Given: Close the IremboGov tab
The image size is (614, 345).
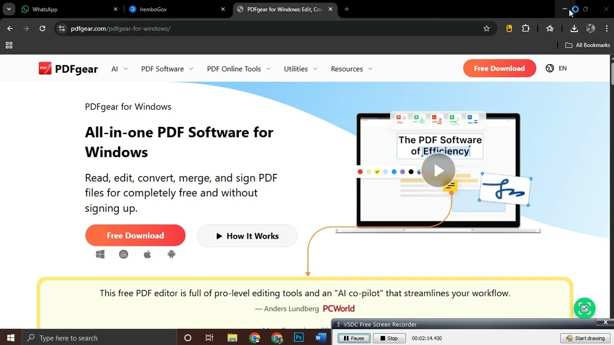Looking at the screenshot, I should pos(223,9).
